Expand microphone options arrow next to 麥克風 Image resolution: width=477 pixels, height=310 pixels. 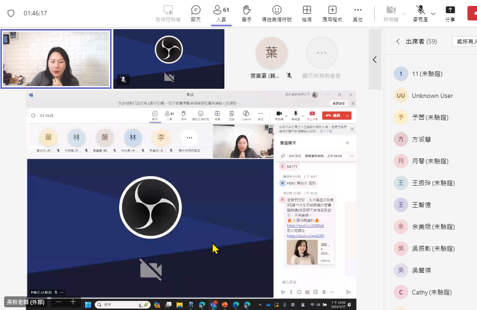(x=433, y=14)
